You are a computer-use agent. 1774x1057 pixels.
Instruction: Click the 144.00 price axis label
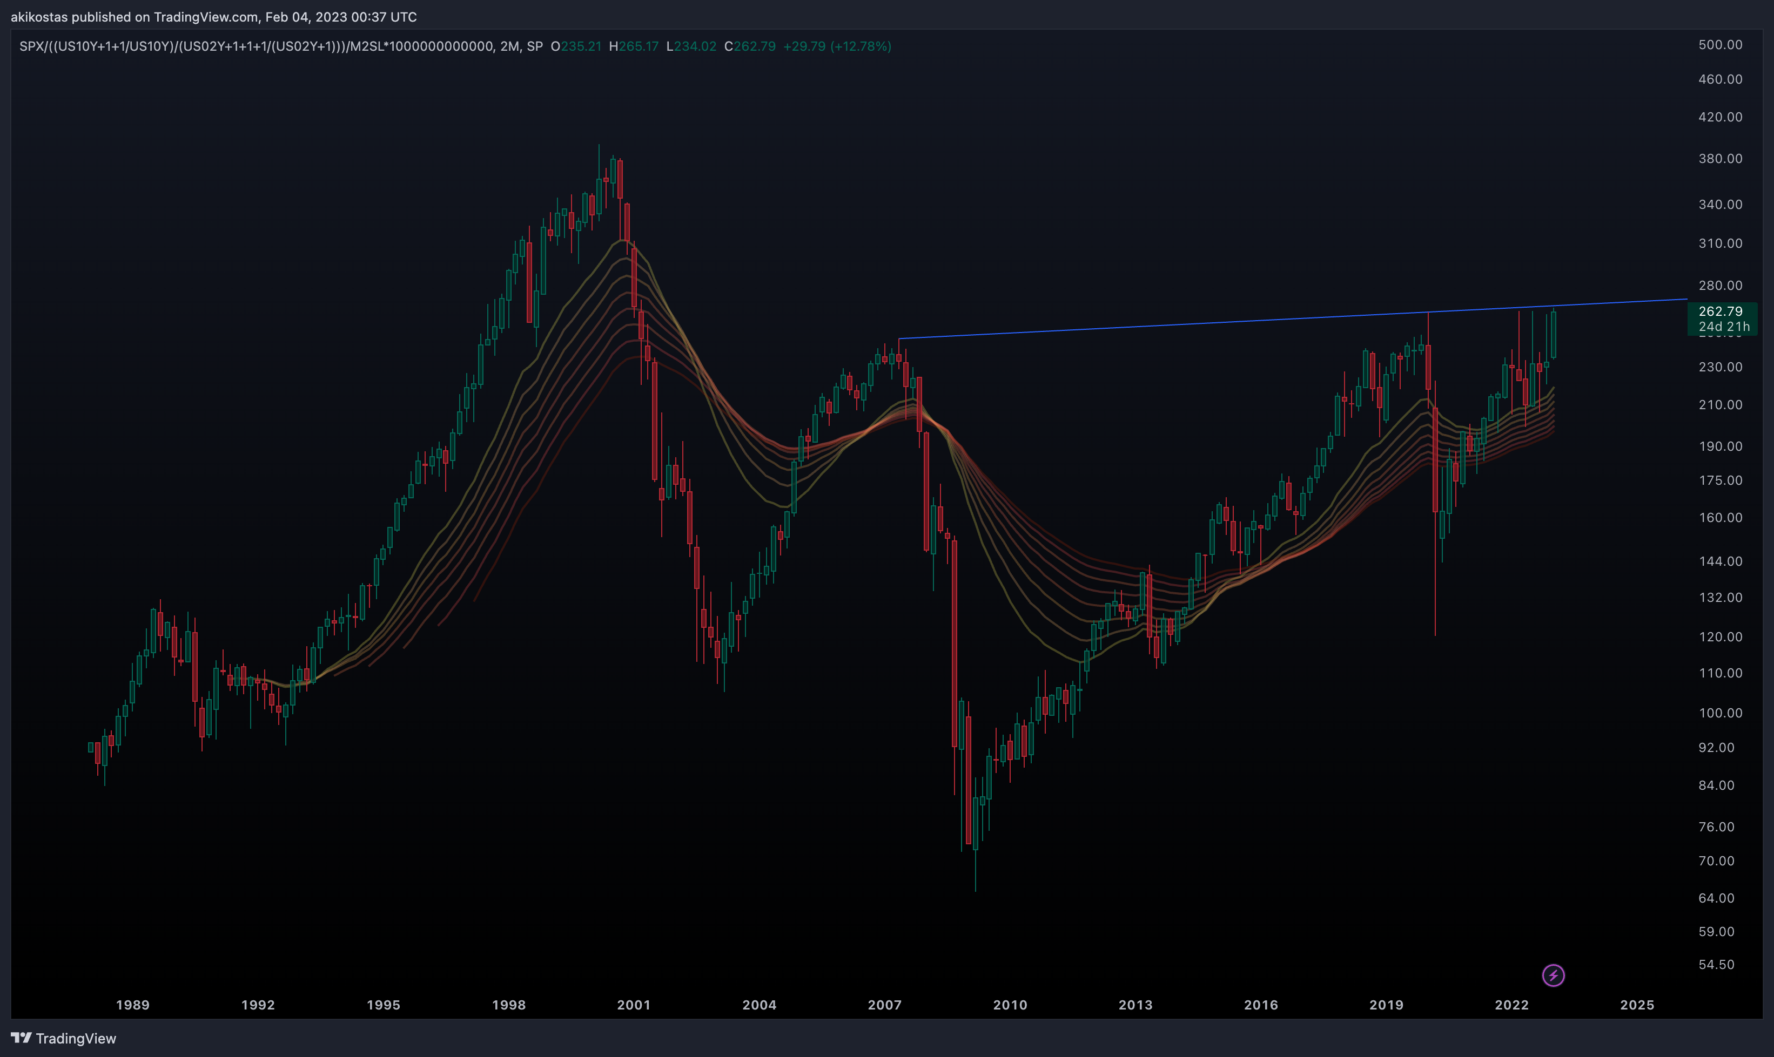point(1721,561)
